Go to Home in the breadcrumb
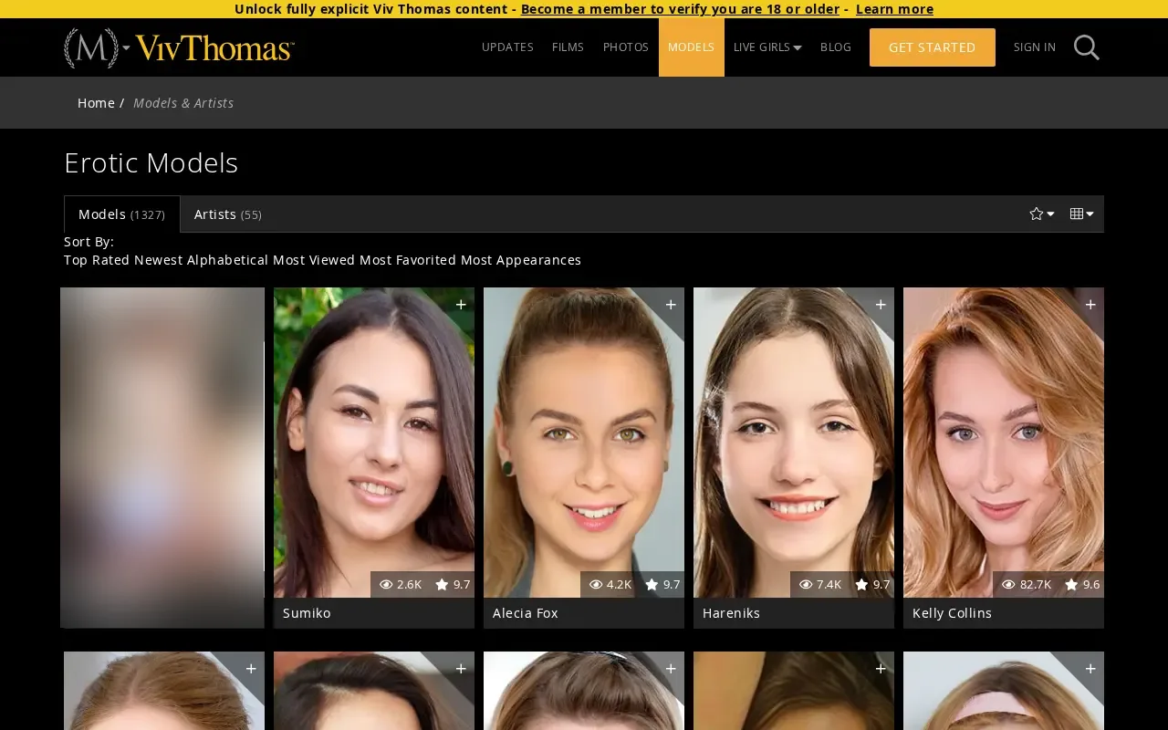This screenshot has width=1168, height=730. pyautogui.click(x=96, y=103)
